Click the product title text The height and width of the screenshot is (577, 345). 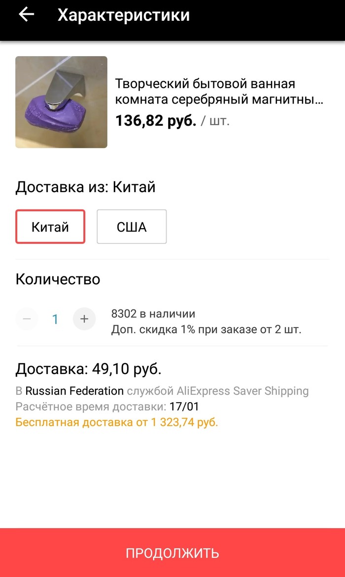coord(219,92)
